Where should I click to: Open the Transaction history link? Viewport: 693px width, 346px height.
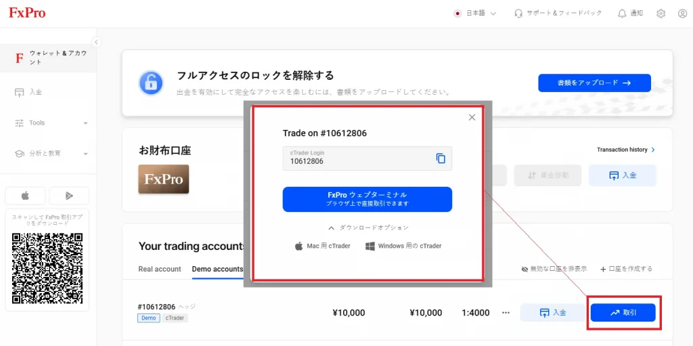click(626, 150)
